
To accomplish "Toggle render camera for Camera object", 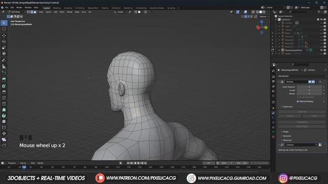I will [x=325, y=23].
